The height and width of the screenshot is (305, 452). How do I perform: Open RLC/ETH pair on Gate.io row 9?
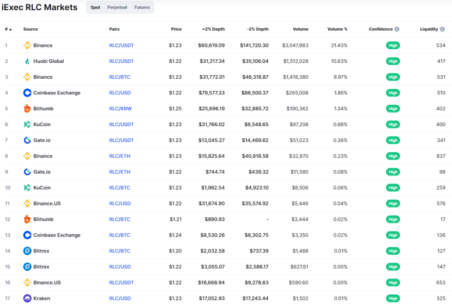click(120, 172)
